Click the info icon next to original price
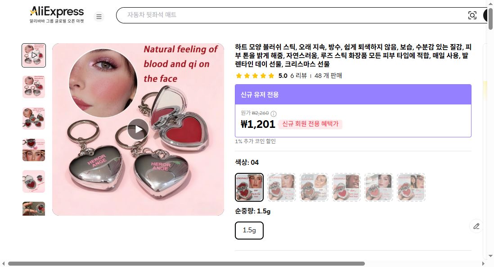Screen dimensions: 494x267 click(x=274, y=113)
